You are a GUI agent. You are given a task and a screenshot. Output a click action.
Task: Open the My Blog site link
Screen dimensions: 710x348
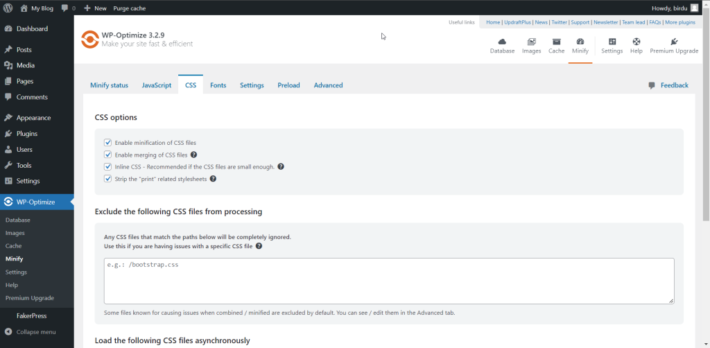pyautogui.click(x=37, y=8)
